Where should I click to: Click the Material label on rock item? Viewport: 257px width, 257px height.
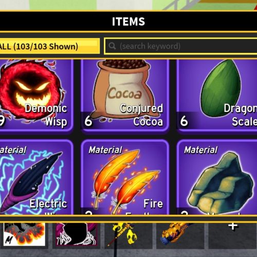[x=201, y=150]
